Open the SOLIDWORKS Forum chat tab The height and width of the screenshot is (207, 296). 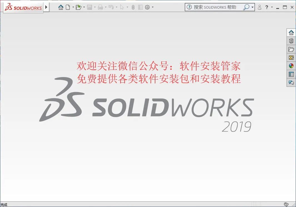click(x=291, y=83)
